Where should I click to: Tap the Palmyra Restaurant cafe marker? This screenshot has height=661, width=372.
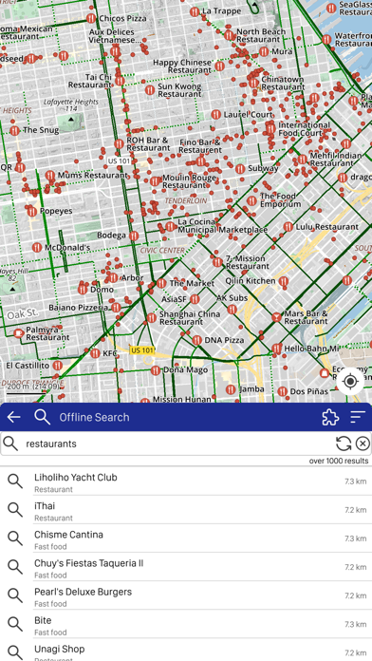[x=18, y=333]
